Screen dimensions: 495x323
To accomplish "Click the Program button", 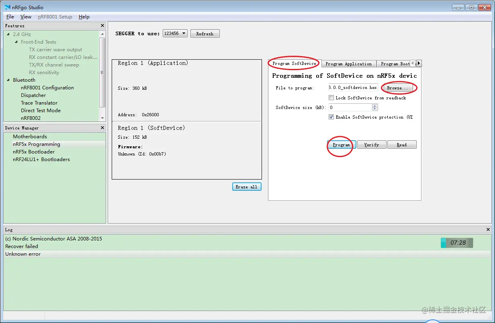I will coord(341,145).
